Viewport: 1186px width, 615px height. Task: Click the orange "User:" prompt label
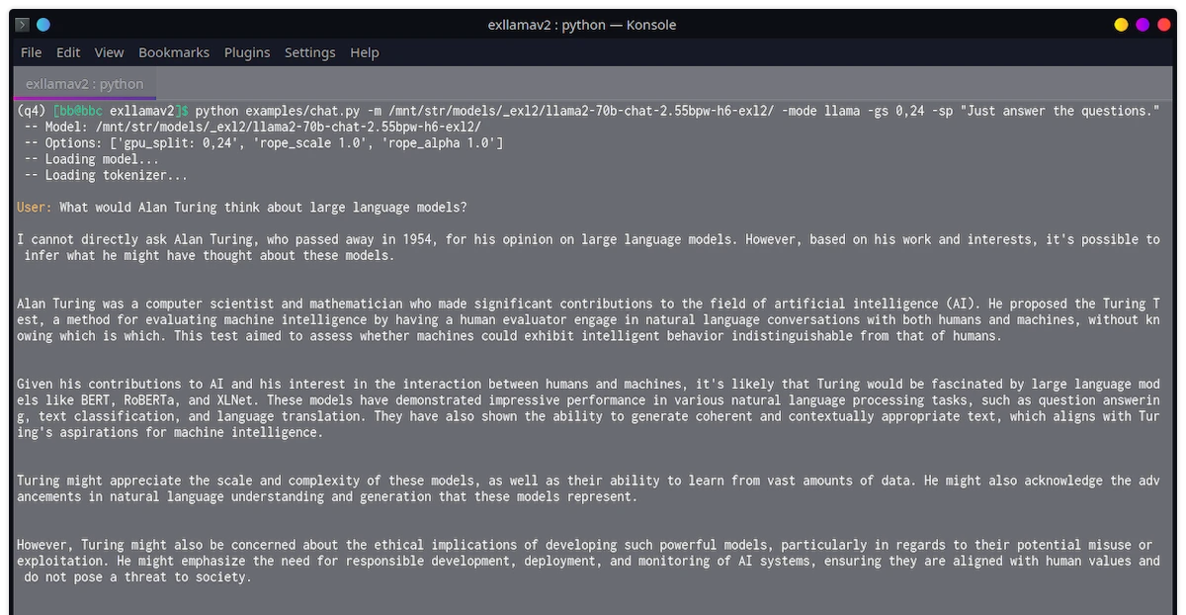[36, 208]
